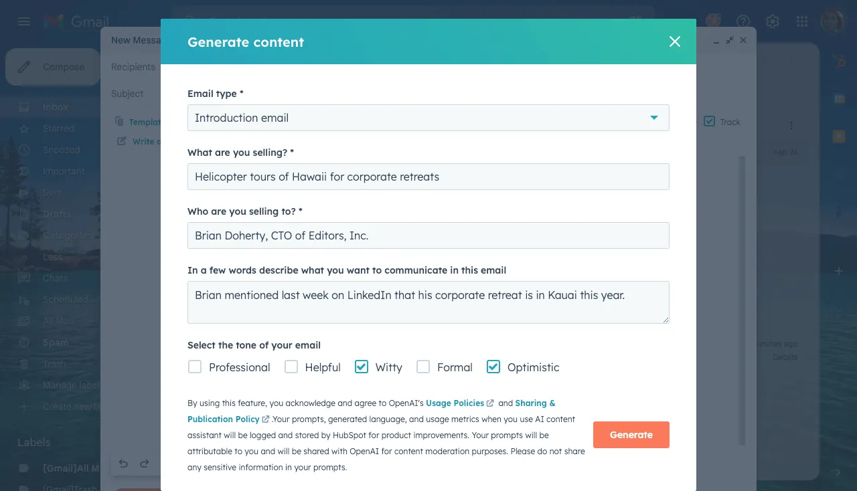Disable the Optimistic tone checkbox
857x491 pixels.
tap(493, 367)
